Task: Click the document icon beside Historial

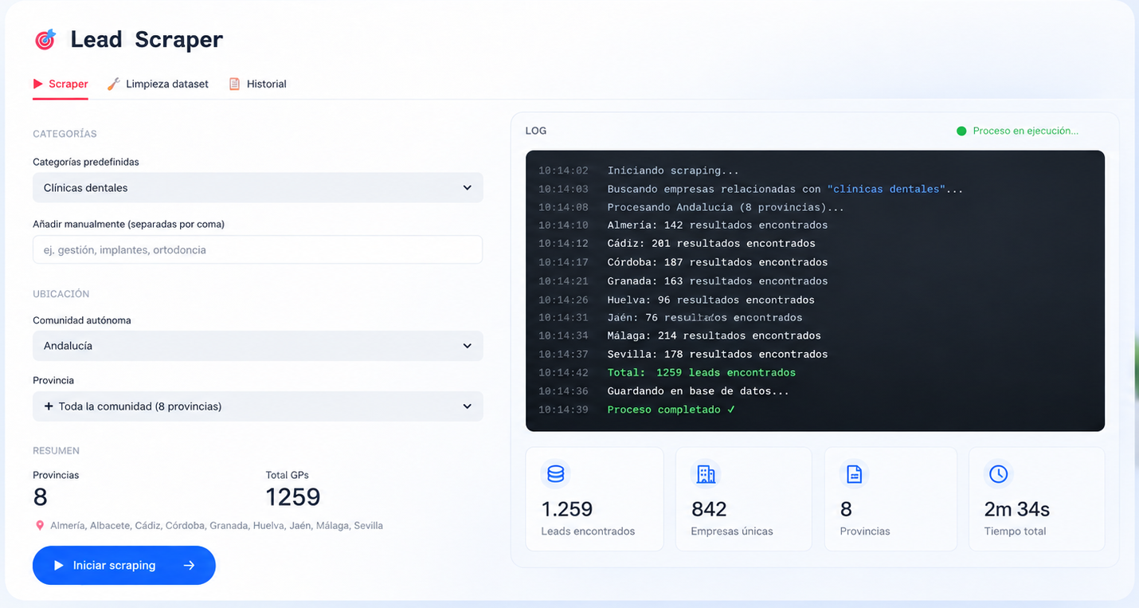Action: (x=234, y=84)
